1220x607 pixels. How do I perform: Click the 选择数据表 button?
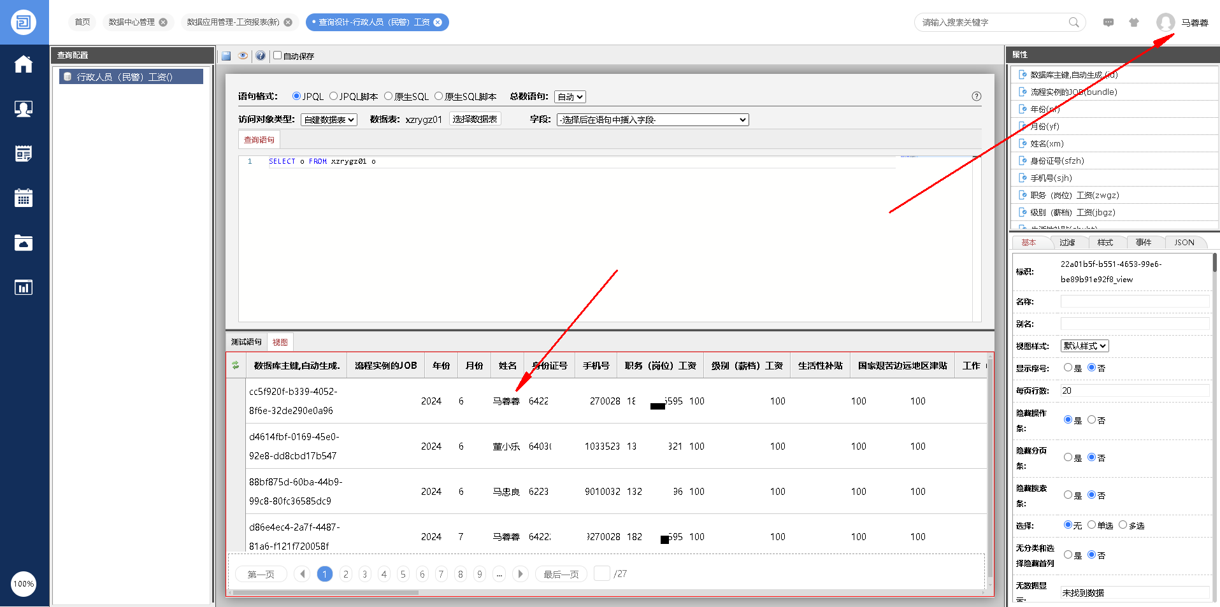click(x=475, y=119)
